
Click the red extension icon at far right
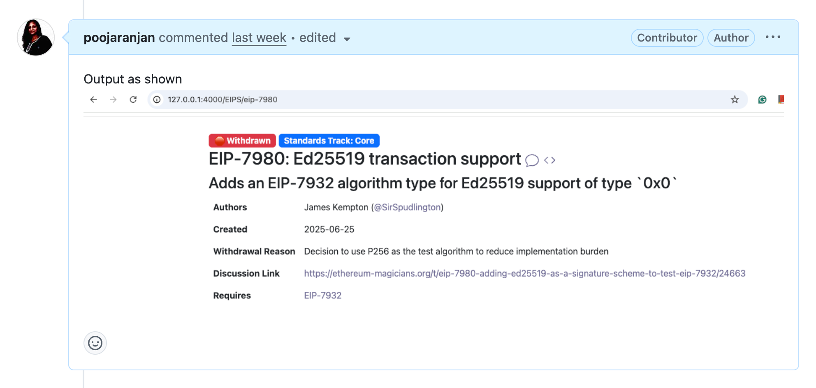(781, 99)
